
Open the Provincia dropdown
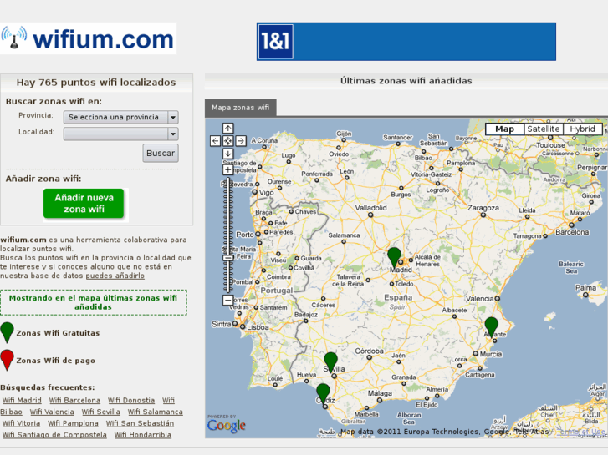pyautogui.click(x=121, y=117)
